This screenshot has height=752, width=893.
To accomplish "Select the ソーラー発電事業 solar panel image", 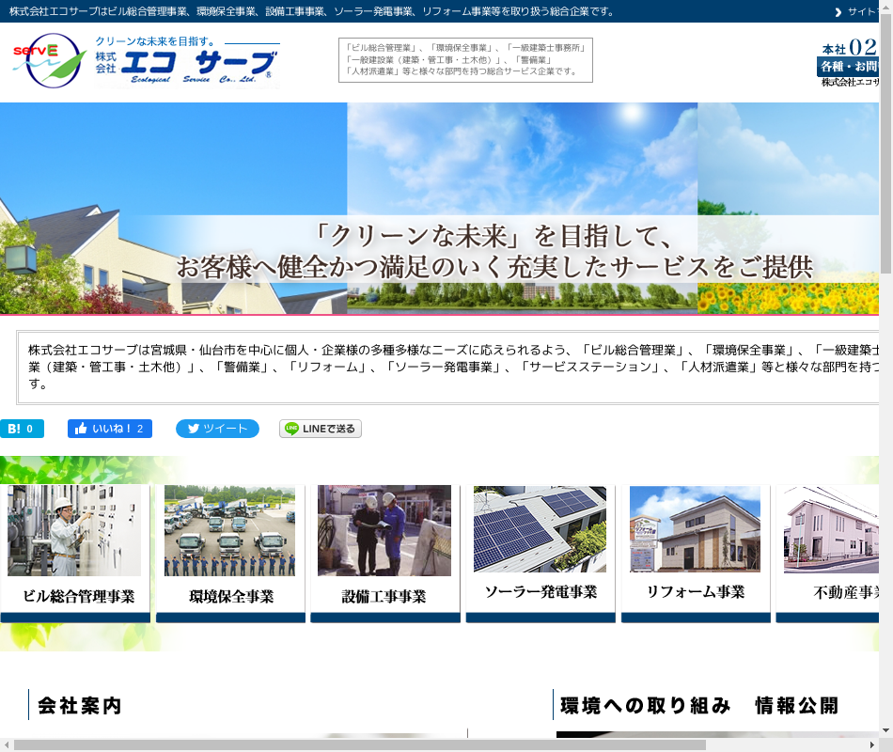I will tap(540, 529).
